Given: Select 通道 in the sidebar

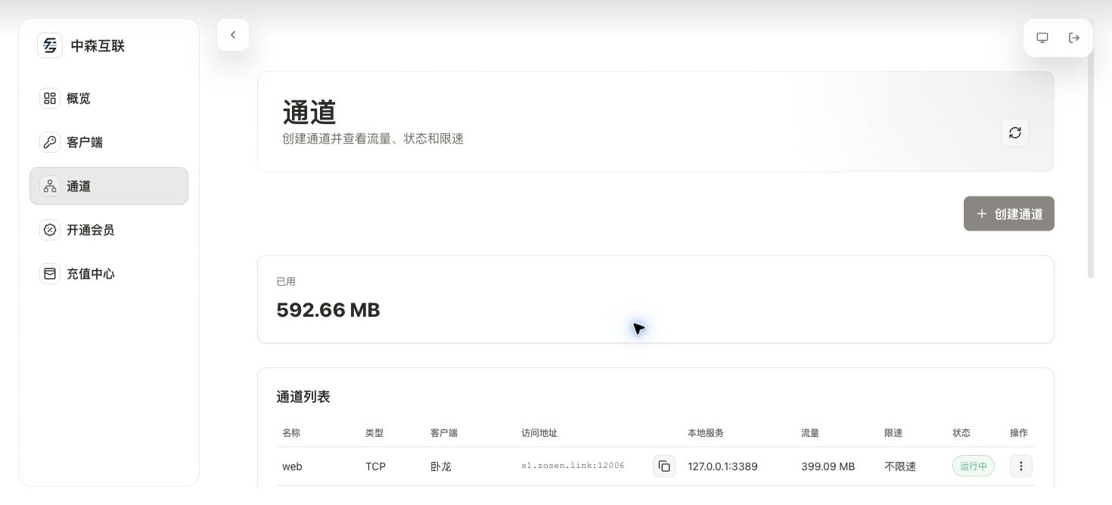Looking at the screenshot, I should coord(109,186).
